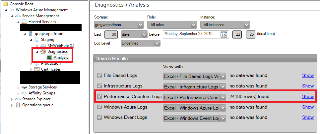Open the File Based Logs viewer dropdown
This screenshot has width=320, height=134.
tap(195, 77)
